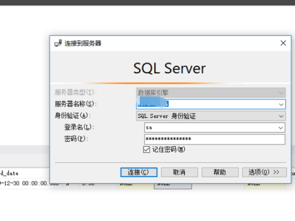Image resolution: width=295 pixels, height=221 pixels.
Task: Click the Connect (连接) button
Action: click(139, 172)
